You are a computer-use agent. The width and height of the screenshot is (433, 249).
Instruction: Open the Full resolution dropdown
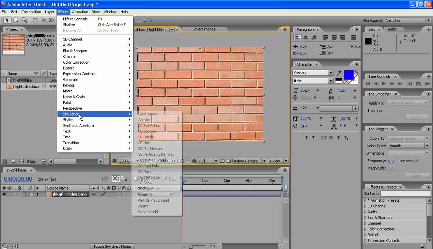pos(208,161)
